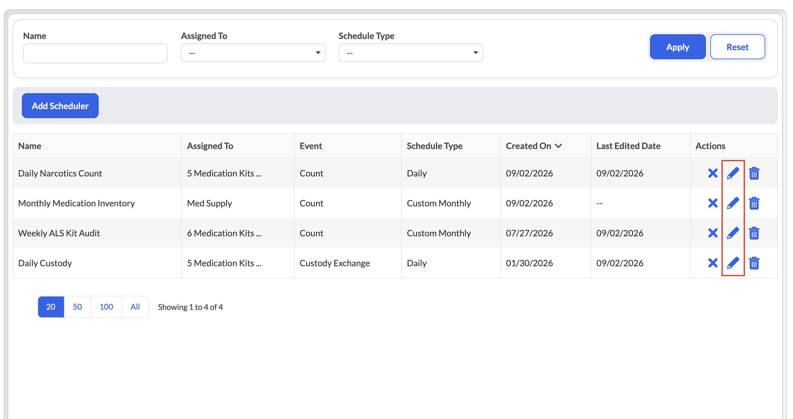This screenshot has height=419, width=793.
Task: Show 100 rows per page
Action: (x=106, y=307)
